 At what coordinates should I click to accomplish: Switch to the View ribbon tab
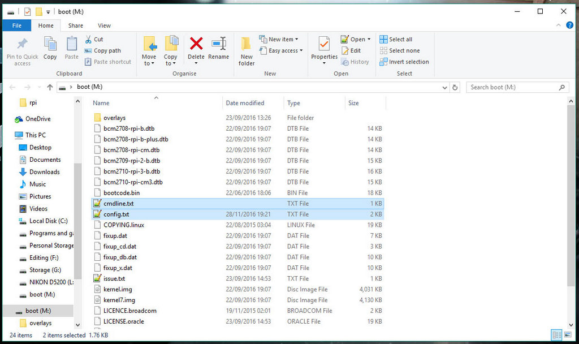click(104, 25)
